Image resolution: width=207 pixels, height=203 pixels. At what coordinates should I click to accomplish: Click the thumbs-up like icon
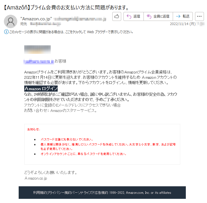click(117, 16)
